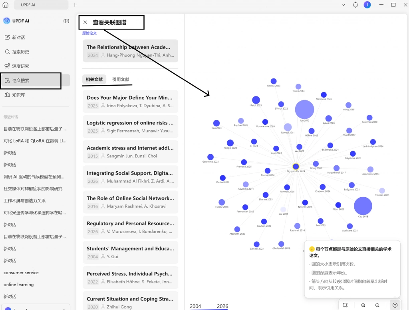Image resolution: width=409 pixels, height=310 pixels.
Task: Select the 相关文献 tab
Action: [94, 79]
